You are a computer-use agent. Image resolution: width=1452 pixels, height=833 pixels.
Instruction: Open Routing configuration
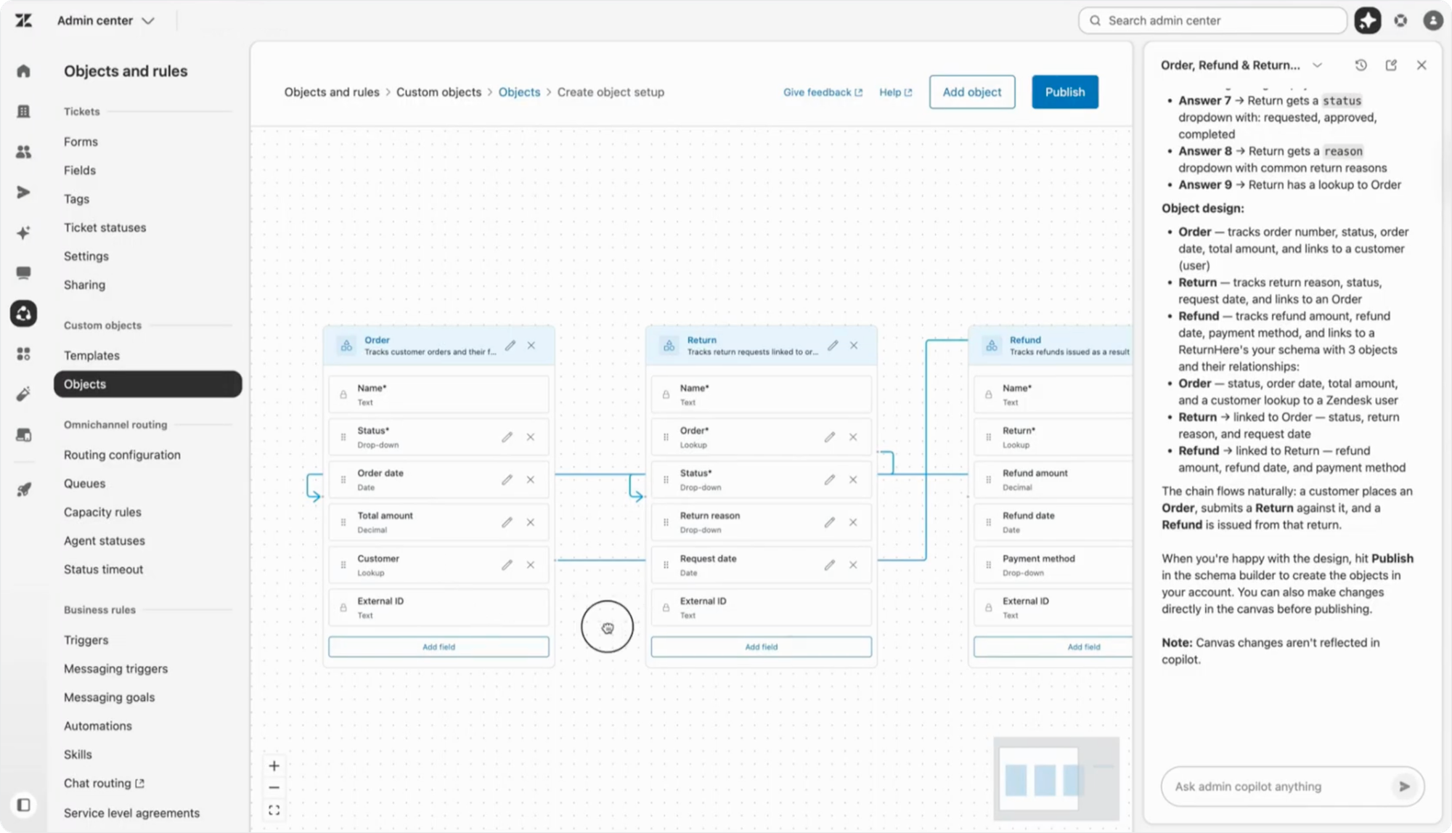pyautogui.click(x=122, y=455)
